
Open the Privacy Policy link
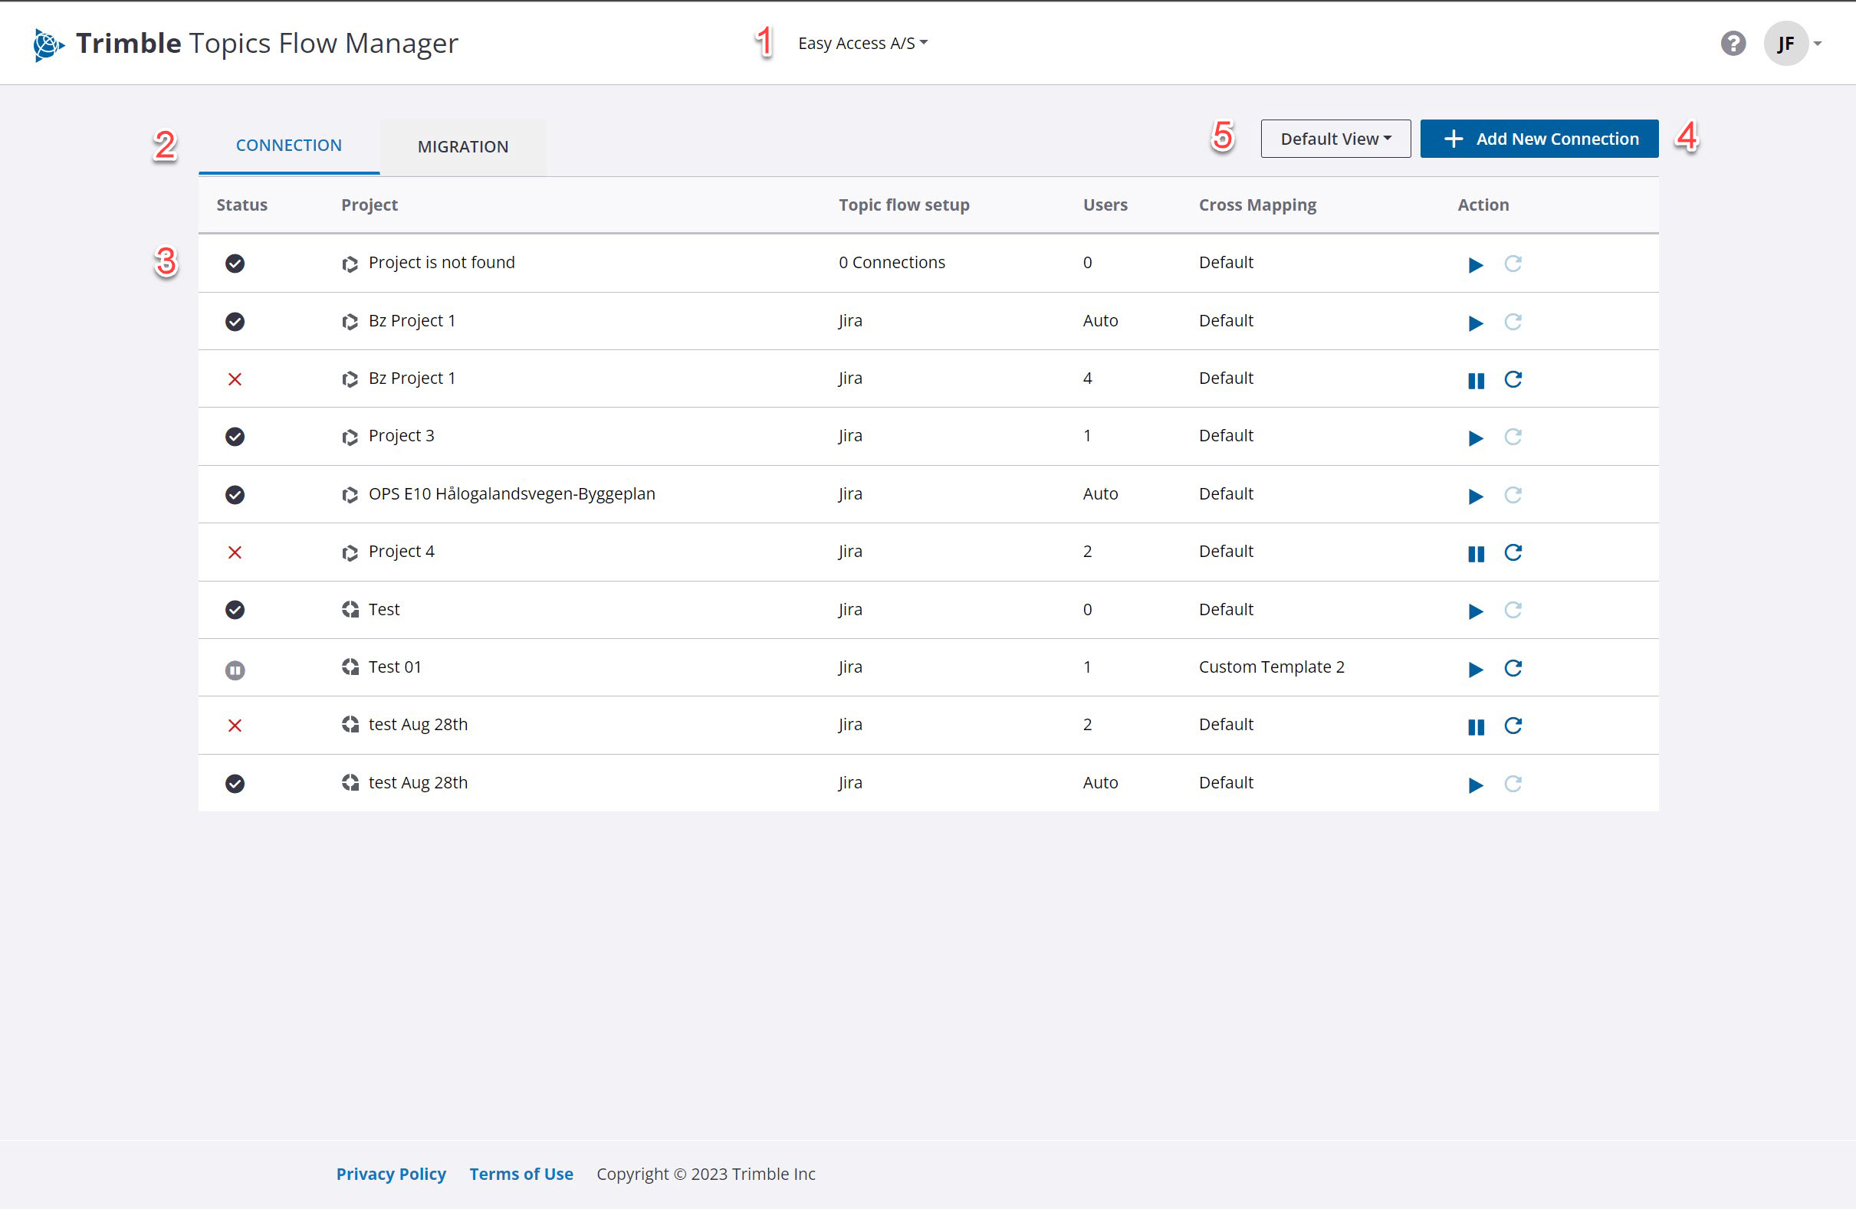pyautogui.click(x=391, y=1173)
